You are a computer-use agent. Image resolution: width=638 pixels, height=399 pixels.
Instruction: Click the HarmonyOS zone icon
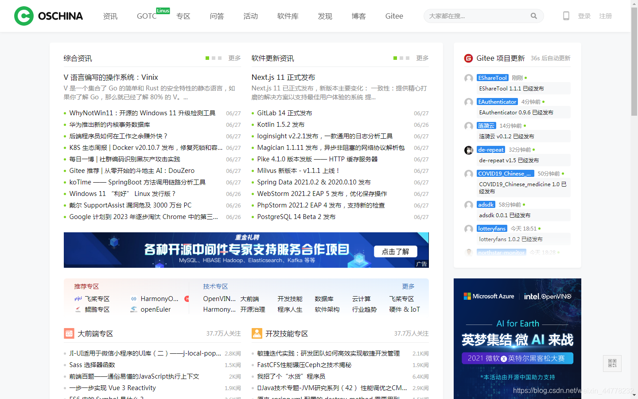134,299
